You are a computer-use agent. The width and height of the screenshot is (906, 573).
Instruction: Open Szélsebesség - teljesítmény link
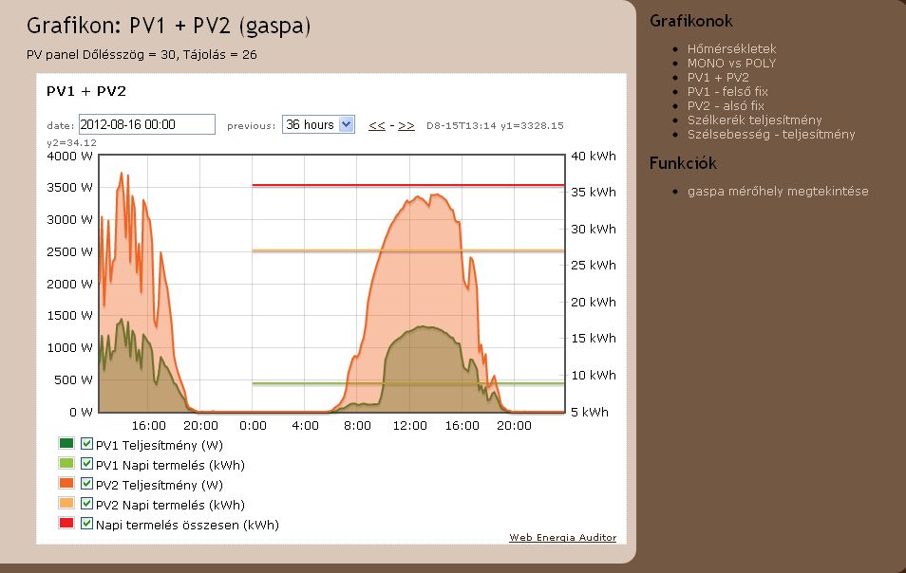click(x=771, y=134)
